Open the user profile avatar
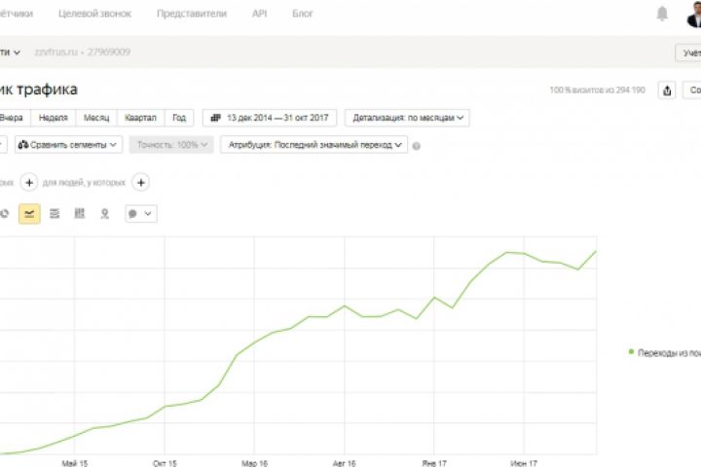 click(x=694, y=14)
